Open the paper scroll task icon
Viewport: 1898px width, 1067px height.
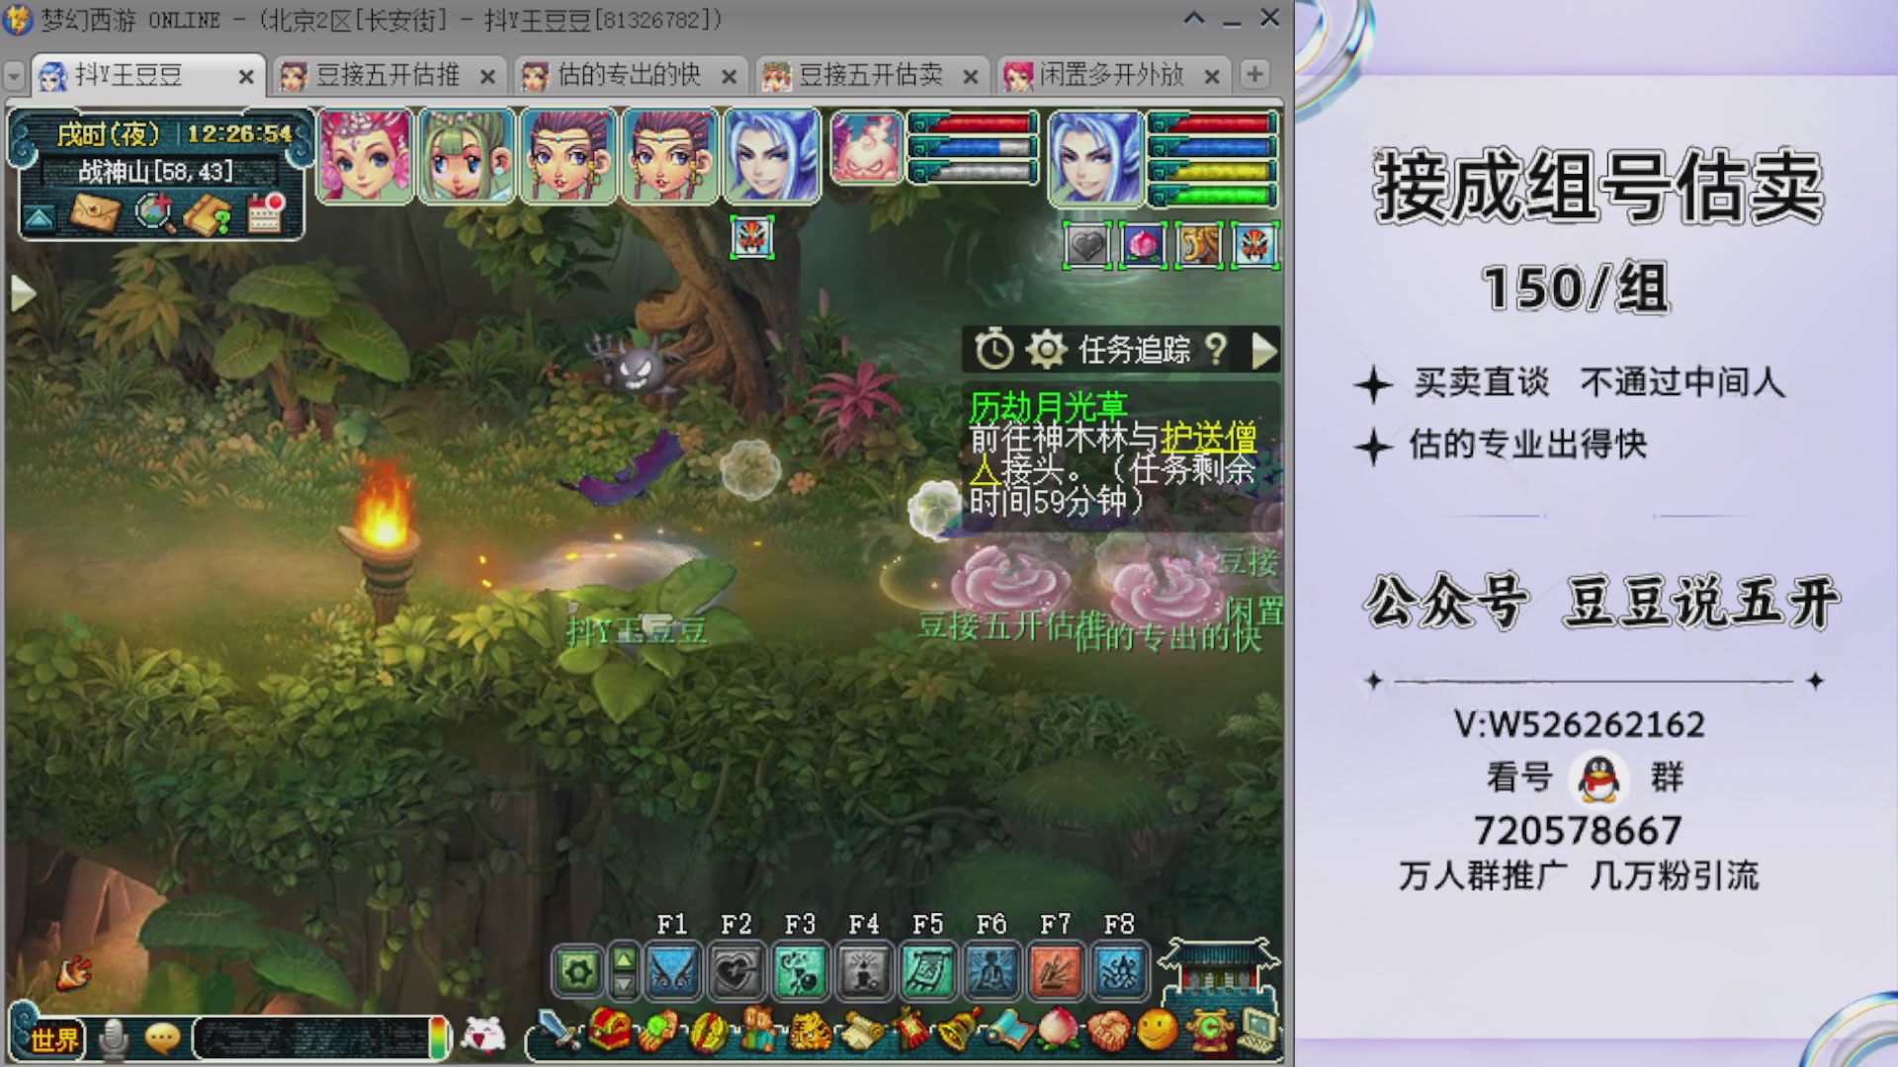pyautogui.click(x=860, y=1032)
